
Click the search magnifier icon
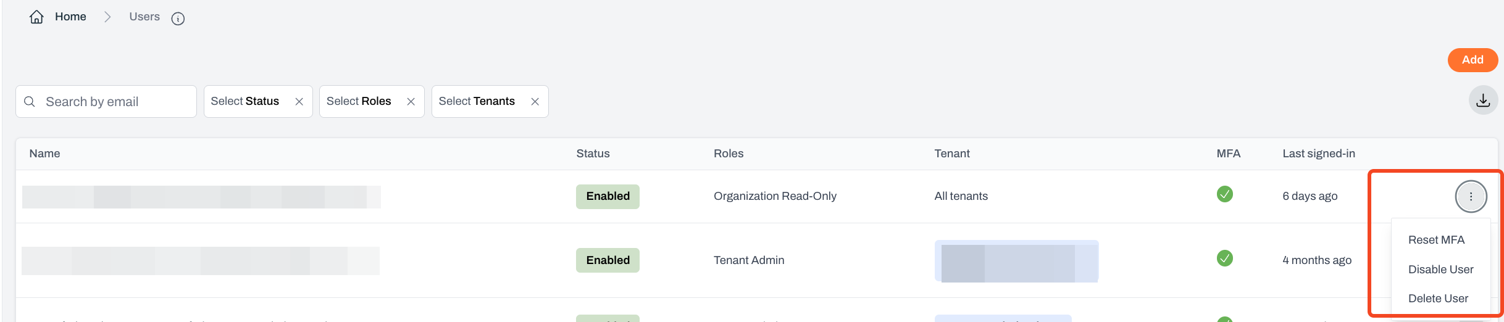click(30, 102)
